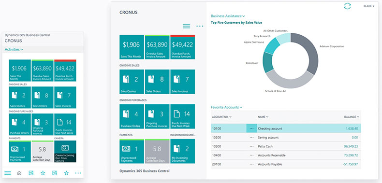This screenshot has width=382, height=183.
Task: Select the Accounts Payable row 20100
Action: coord(286,164)
